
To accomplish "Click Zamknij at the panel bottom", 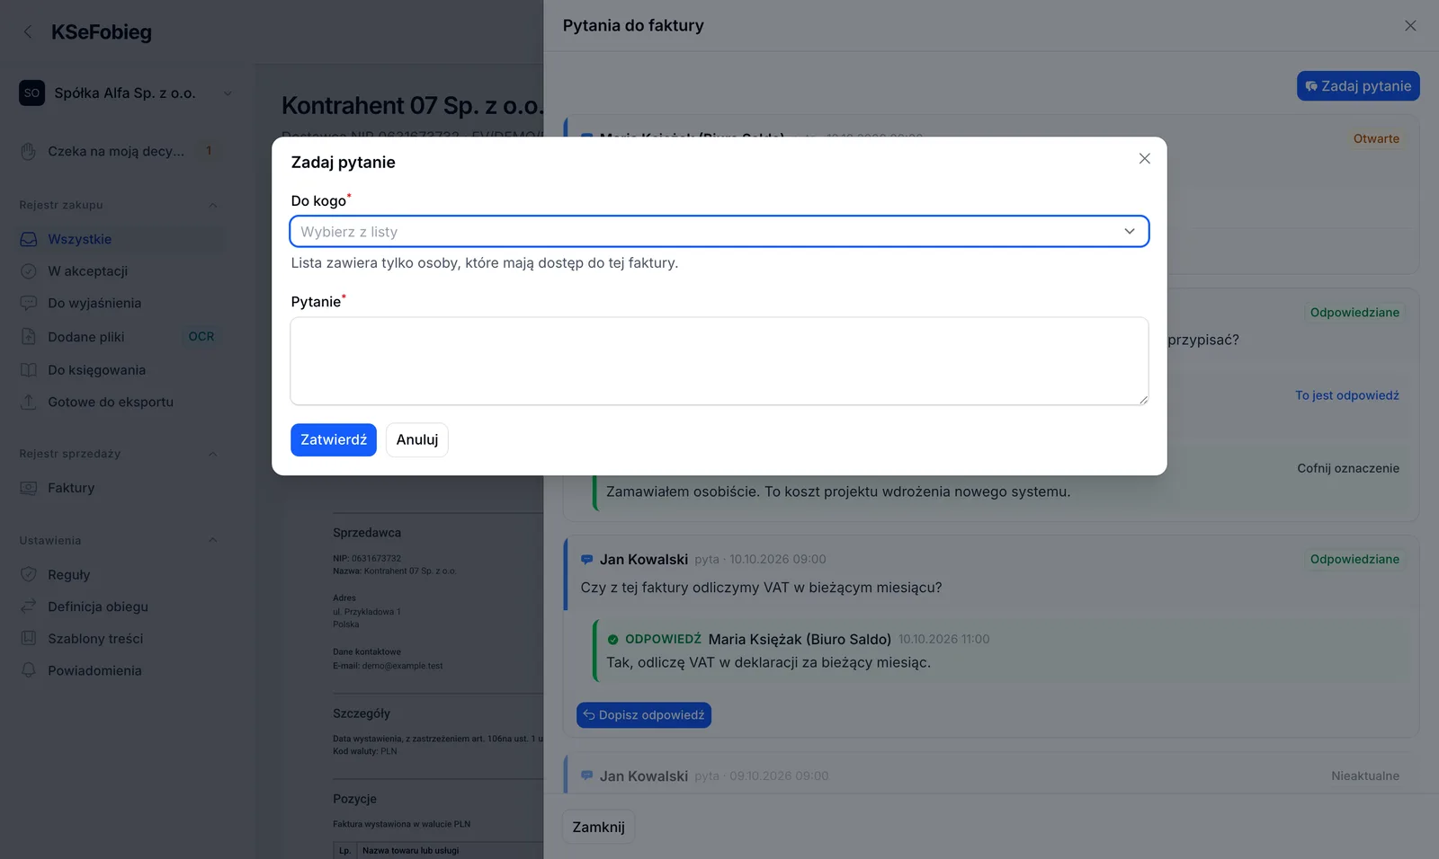I will pos(598,827).
